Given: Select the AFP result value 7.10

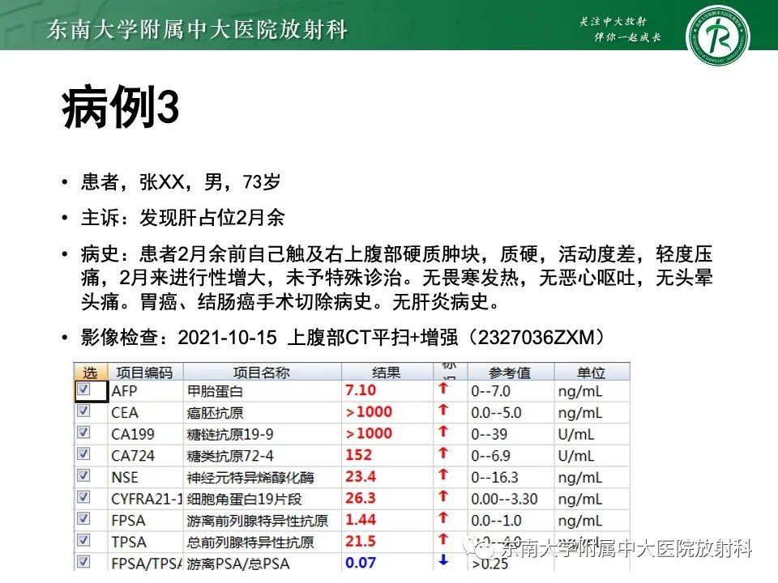Looking at the screenshot, I should pos(360,390).
